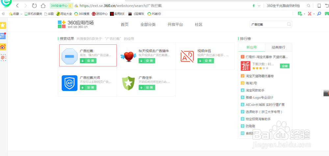This screenshot has height=156, width=329.
Task: Open the 打骨折-淘宝优惠券 ranking entry
Action: [x=267, y=57]
